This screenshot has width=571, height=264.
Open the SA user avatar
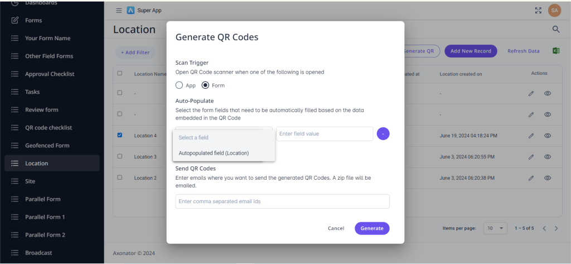point(554,10)
